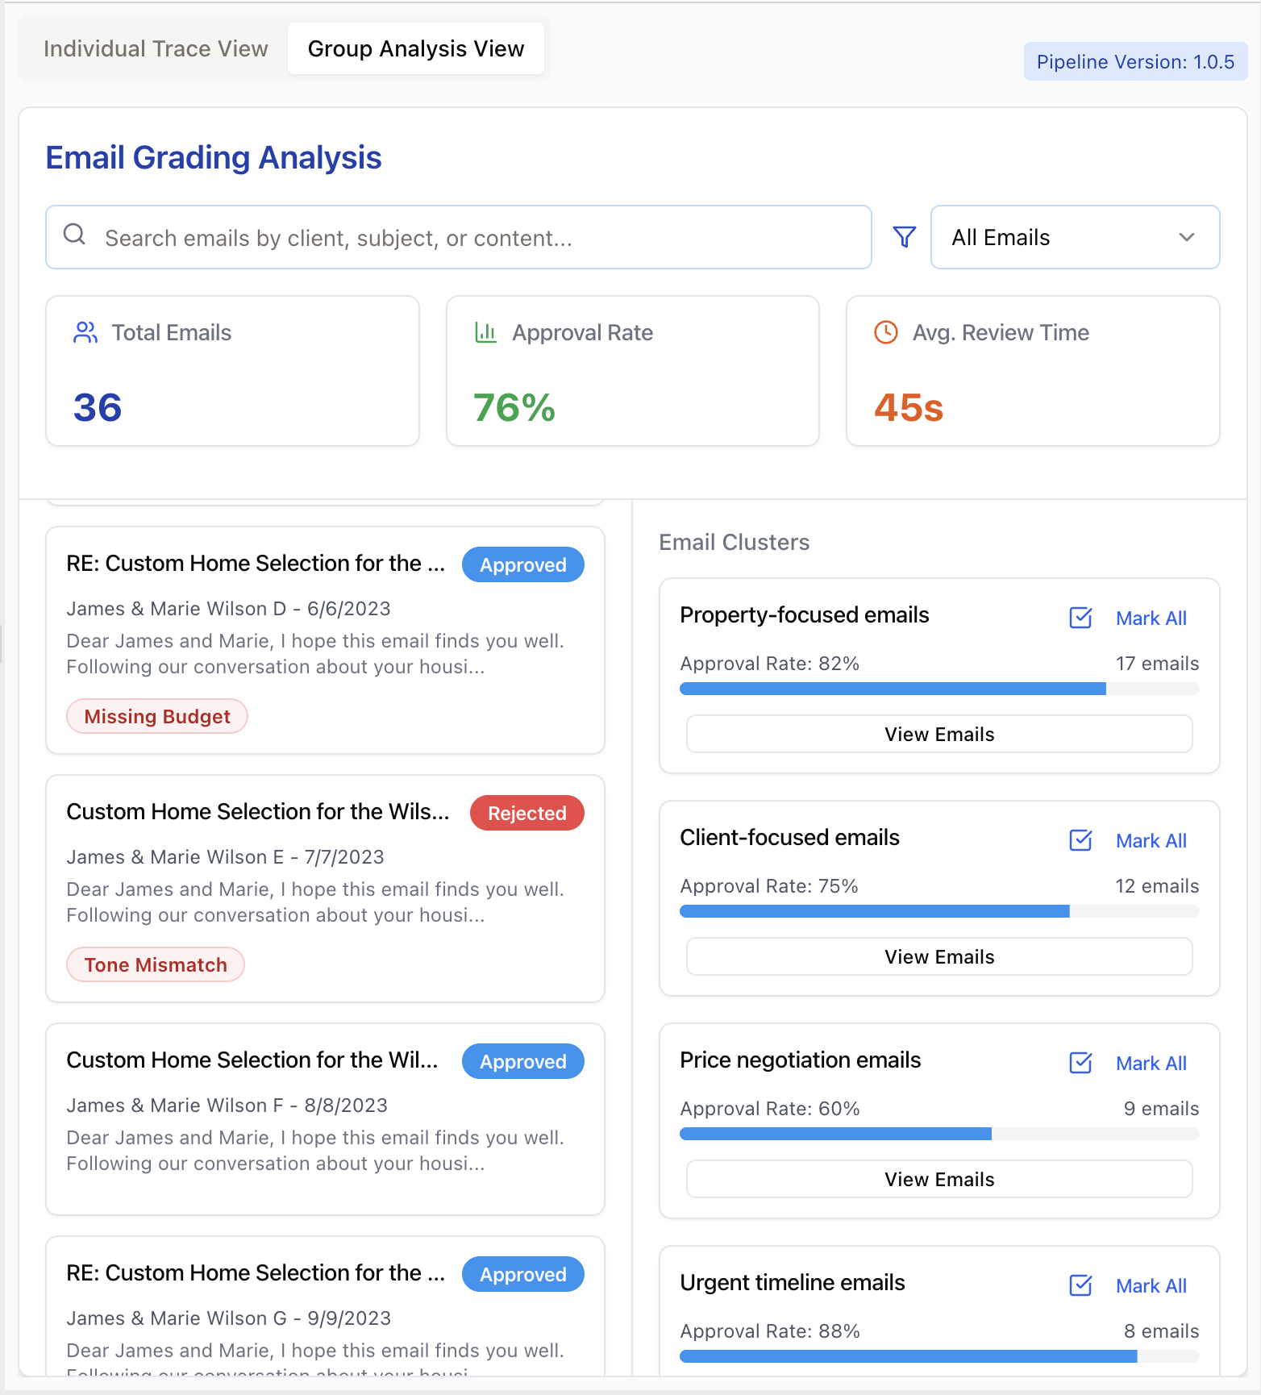Open the James & Marie Wilson F email card

click(x=325, y=1119)
